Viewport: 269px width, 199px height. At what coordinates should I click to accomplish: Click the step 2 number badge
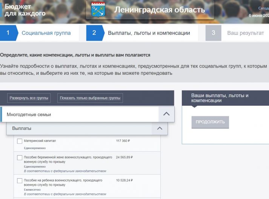coord(94,33)
